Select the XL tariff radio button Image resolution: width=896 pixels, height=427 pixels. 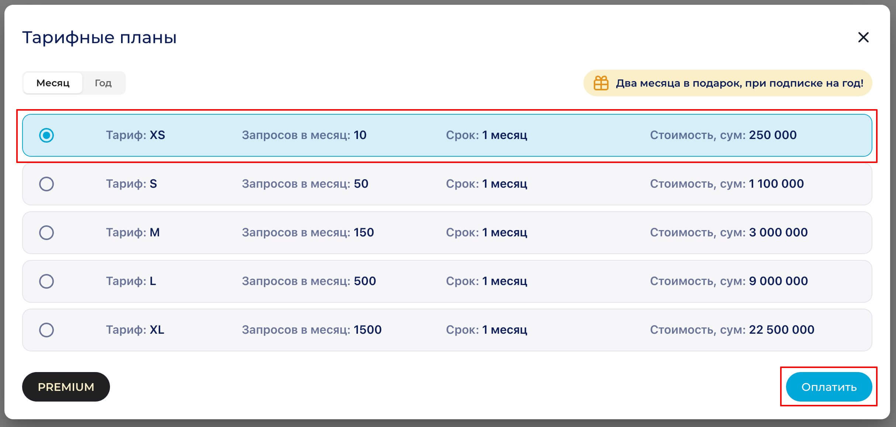46,330
